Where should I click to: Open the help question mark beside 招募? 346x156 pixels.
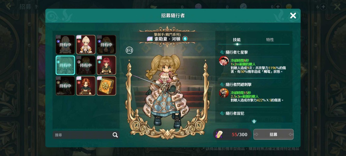36,7
